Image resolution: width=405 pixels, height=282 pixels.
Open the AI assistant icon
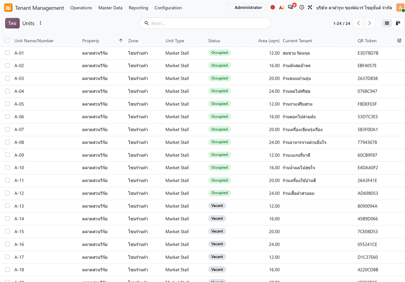[x=281, y=7]
